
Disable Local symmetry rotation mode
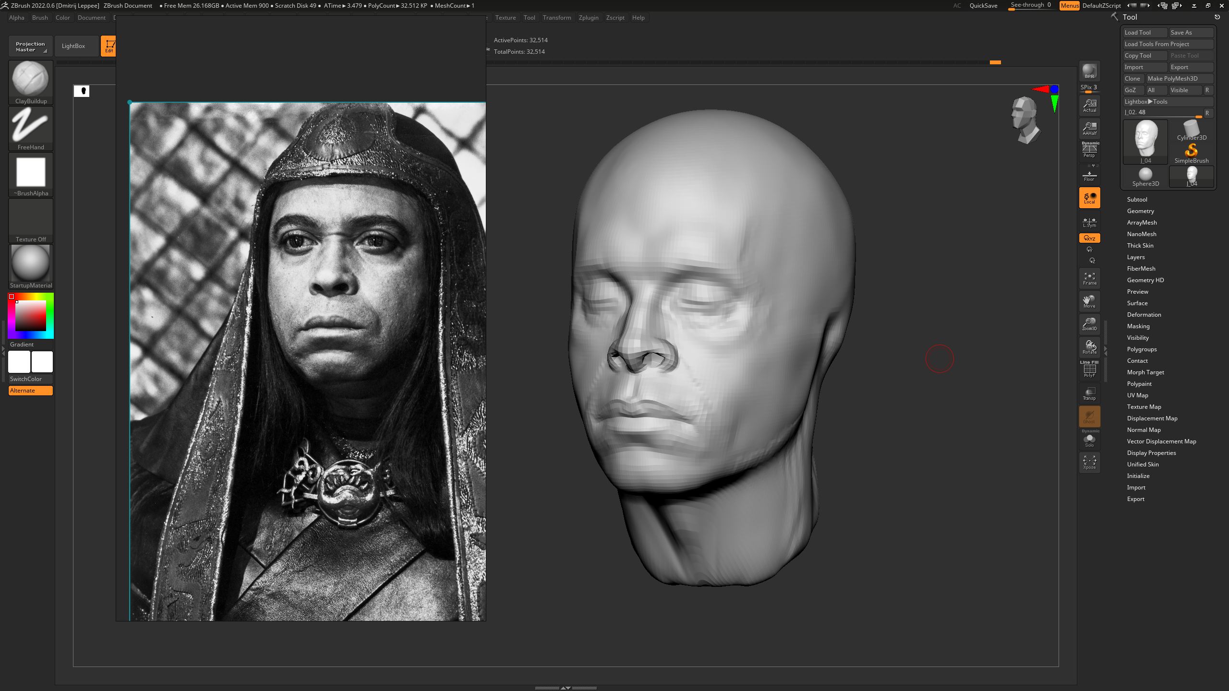click(1089, 197)
